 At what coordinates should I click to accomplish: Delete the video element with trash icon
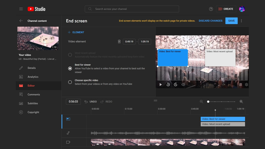[119, 42]
